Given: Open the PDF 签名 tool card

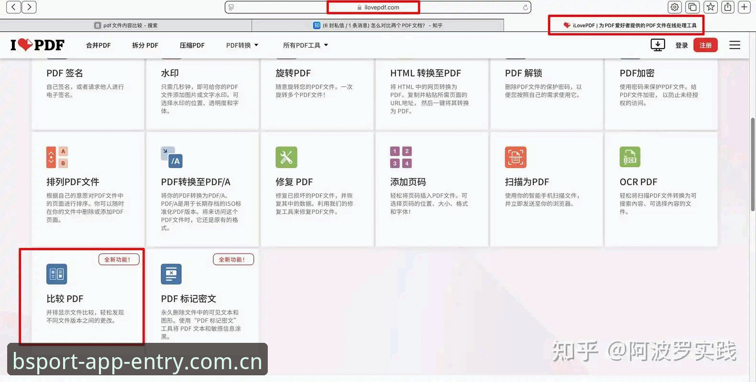Looking at the screenshot, I should click(88, 94).
